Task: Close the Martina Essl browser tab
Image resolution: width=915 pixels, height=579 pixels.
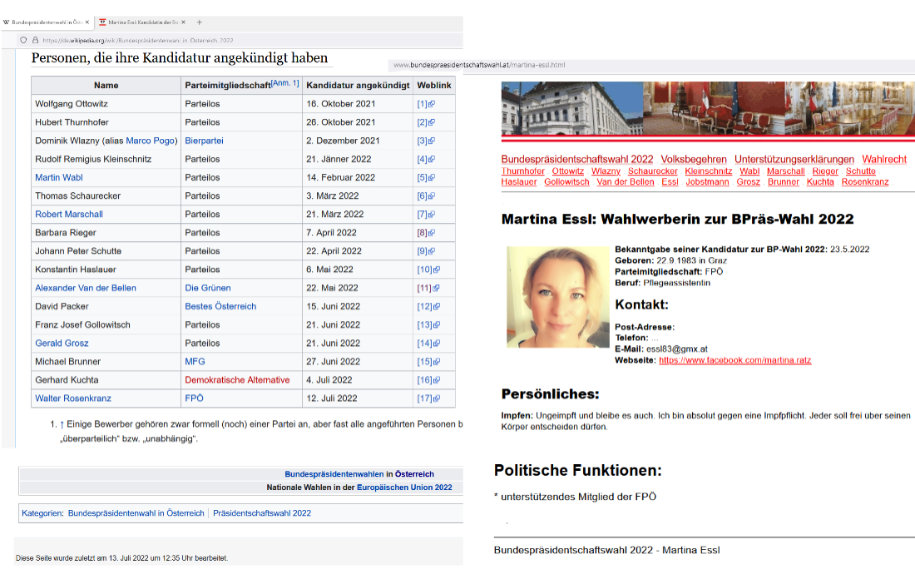Action: pos(184,22)
